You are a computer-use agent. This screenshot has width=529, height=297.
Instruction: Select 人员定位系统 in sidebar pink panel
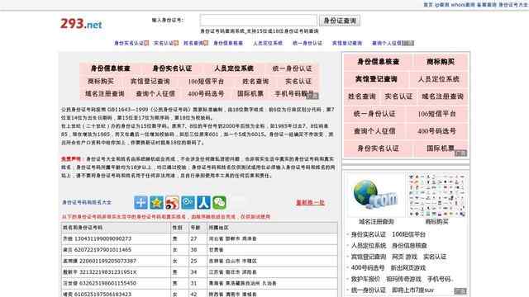pyautogui.click(x=439, y=79)
